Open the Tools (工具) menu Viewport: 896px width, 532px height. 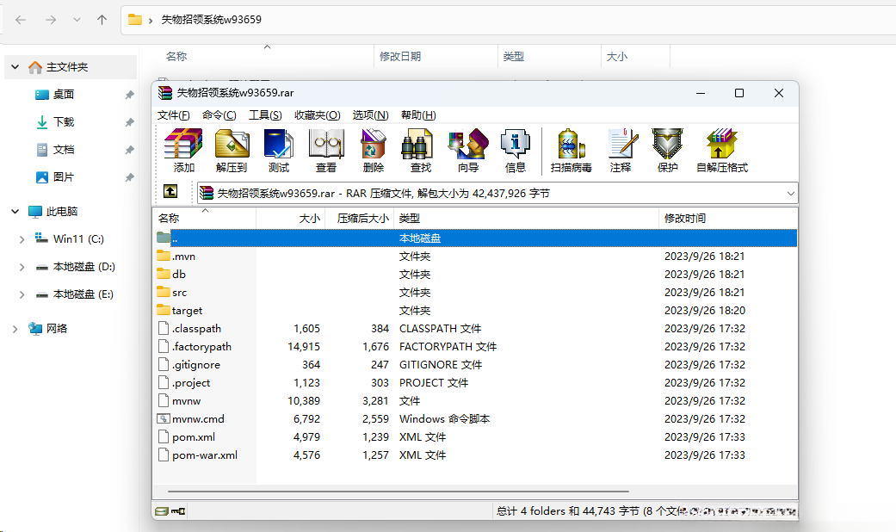click(265, 114)
